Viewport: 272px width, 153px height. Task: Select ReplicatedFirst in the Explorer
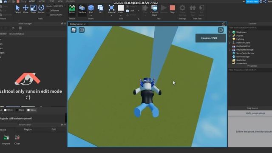coord(243,46)
